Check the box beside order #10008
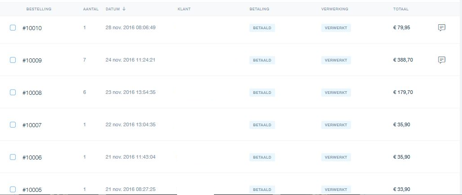 (13, 93)
